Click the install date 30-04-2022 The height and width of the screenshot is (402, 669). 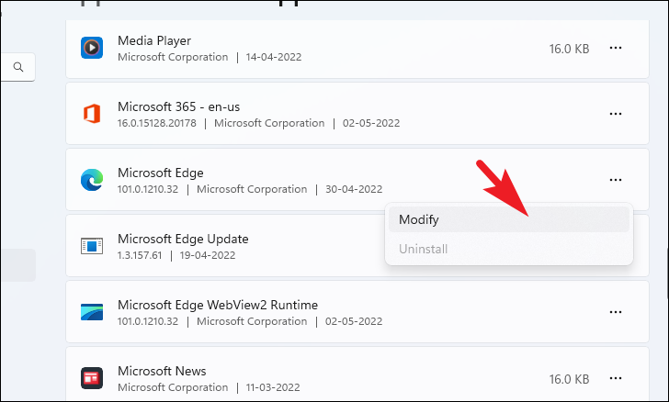pyautogui.click(x=354, y=189)
